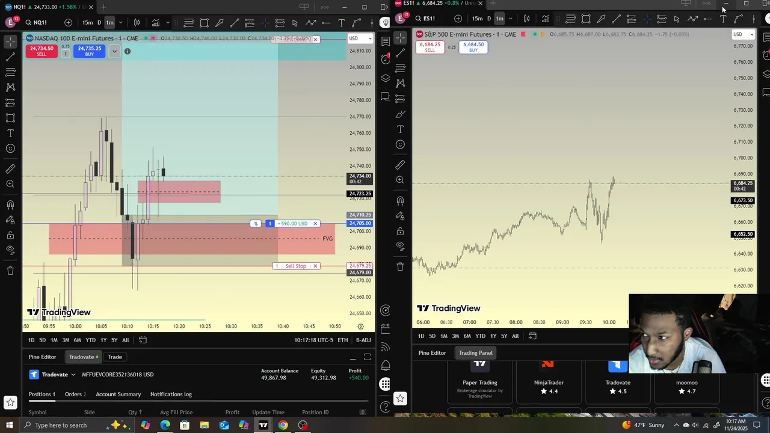Expand the buy/sell panel chevron on NQ1! chart
The height and width of the screenshot is (433, 770).
pos(114,51)
